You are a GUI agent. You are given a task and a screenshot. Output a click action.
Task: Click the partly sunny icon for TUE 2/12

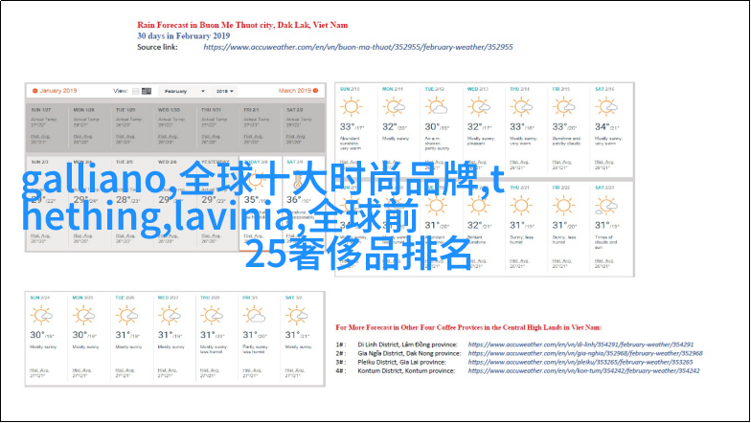[437, 107]
